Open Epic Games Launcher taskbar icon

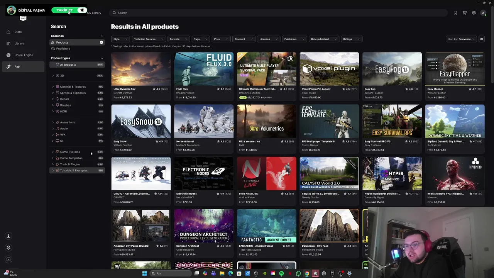(x=332, y=273)
